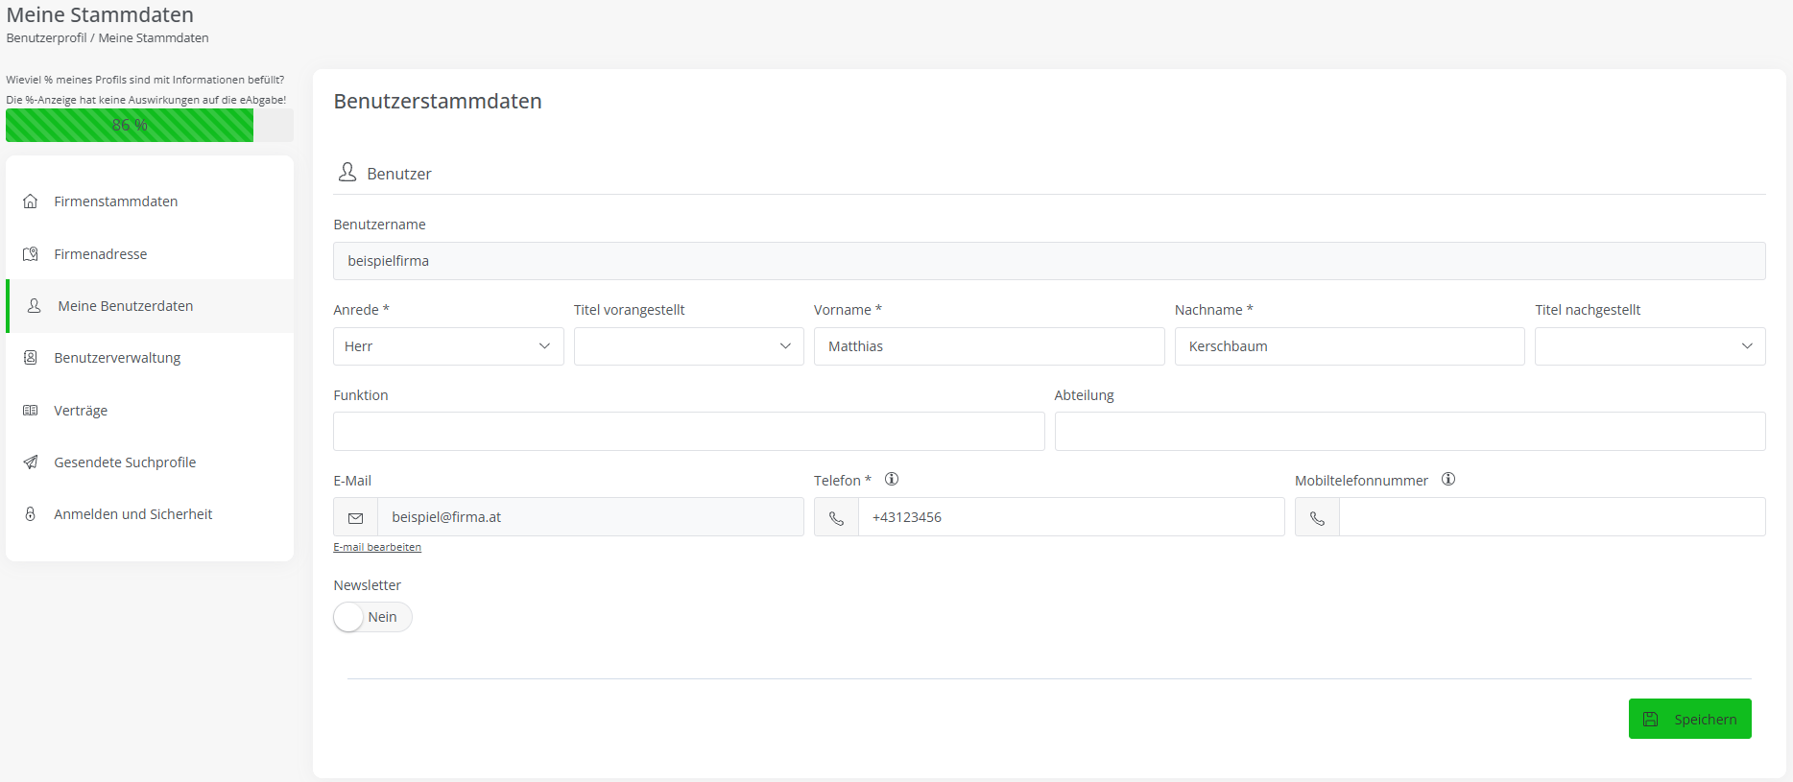This screenshot has height=782, width=1793.
Task: Click the Firmenadresse map icon
Action: 31,254
